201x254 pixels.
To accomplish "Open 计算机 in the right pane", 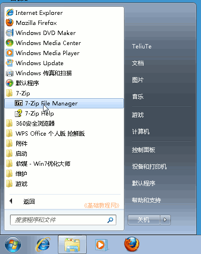I will coord(141,131).
